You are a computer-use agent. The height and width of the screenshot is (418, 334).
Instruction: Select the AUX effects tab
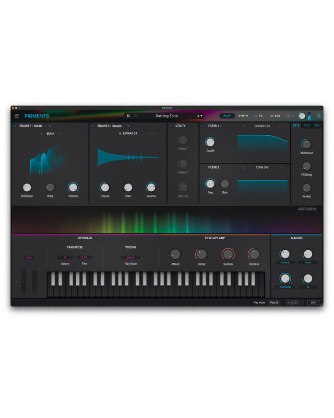point(317,125)
